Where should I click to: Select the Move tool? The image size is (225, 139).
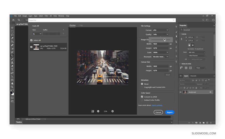(12, 28)
